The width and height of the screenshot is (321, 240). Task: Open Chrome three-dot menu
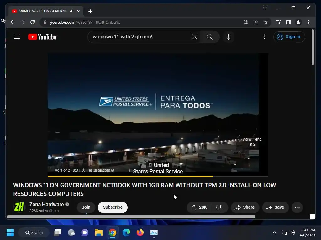(x=308, y=22)
